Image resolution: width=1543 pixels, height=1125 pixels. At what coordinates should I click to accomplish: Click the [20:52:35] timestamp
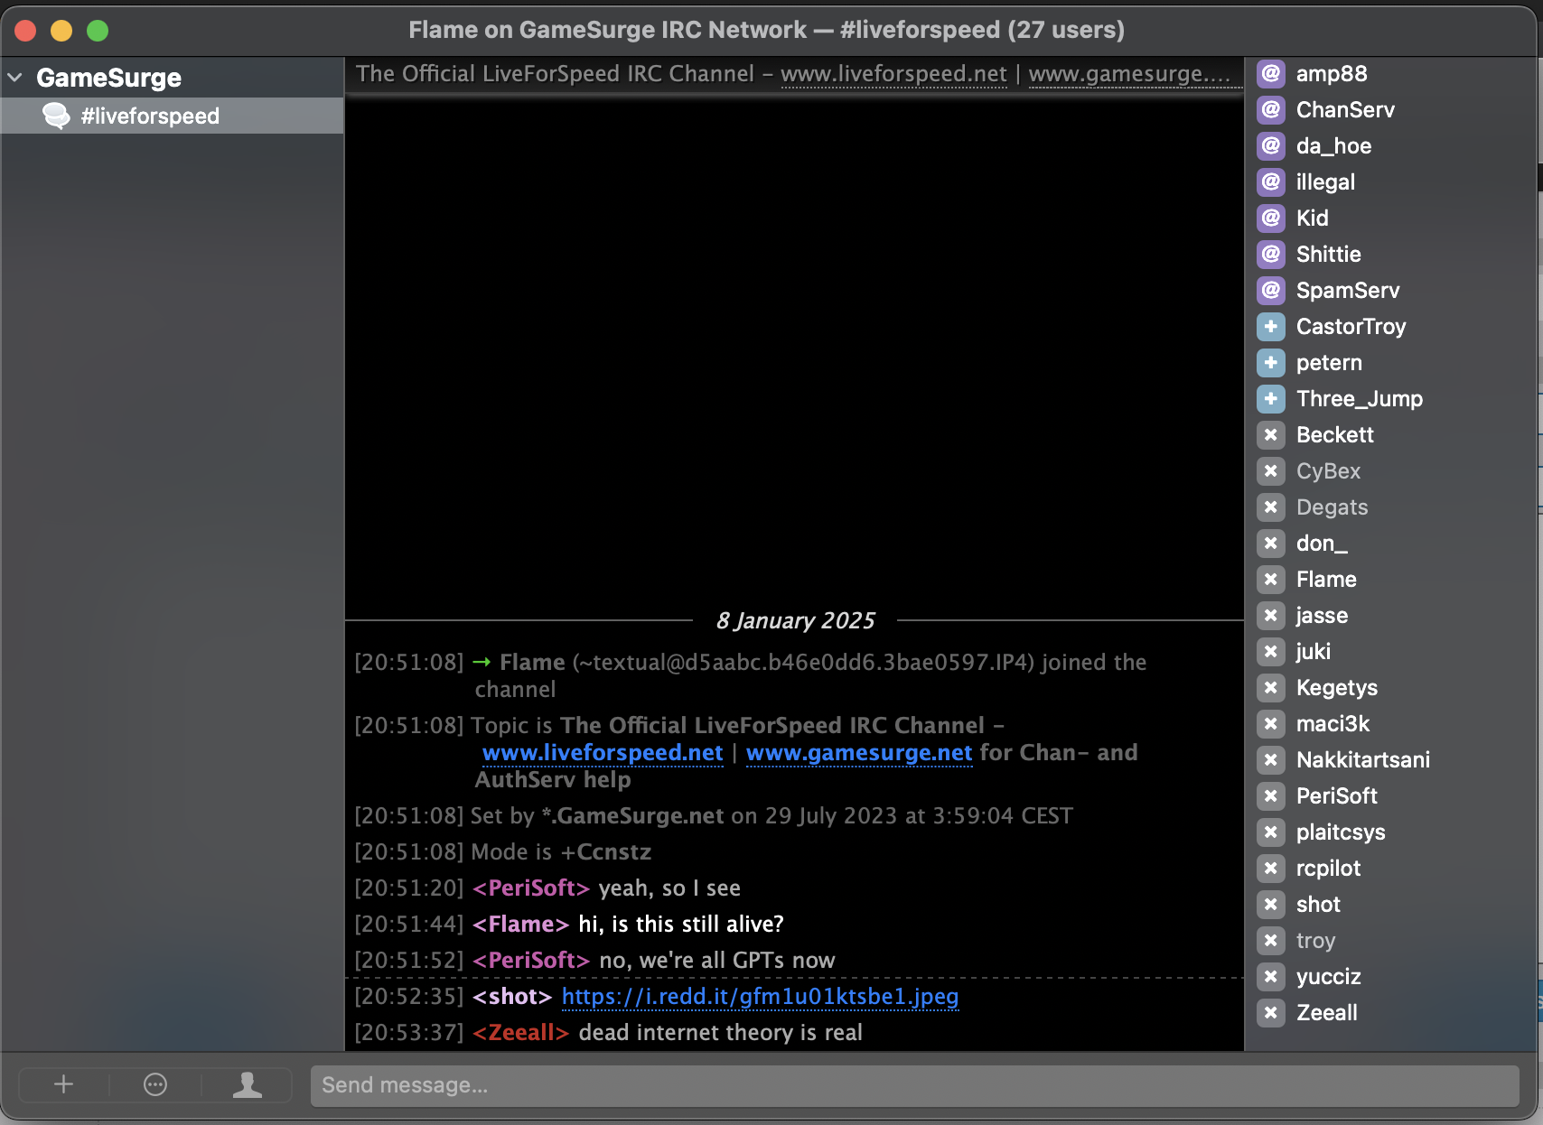(408, 996)
